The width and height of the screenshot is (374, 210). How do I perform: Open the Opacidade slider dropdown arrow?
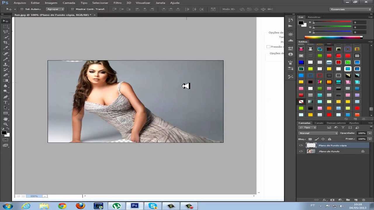pos(370,133)
